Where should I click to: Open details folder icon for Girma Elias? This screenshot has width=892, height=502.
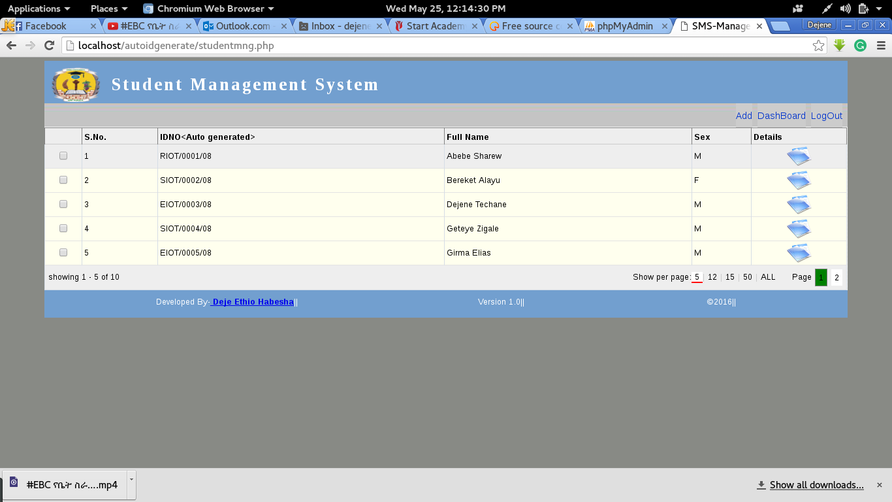coord(798,252)
